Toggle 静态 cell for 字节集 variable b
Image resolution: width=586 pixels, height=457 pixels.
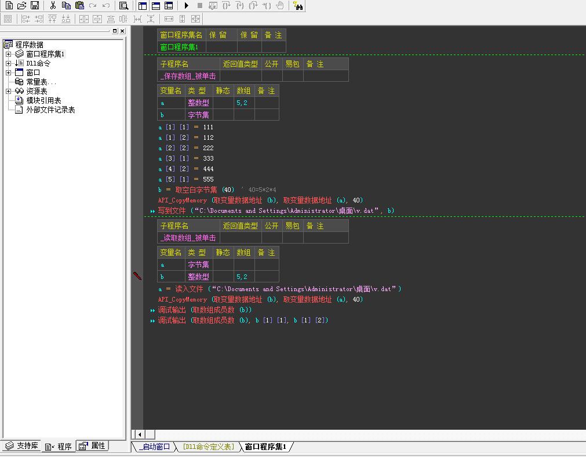(x=223, y=115)
